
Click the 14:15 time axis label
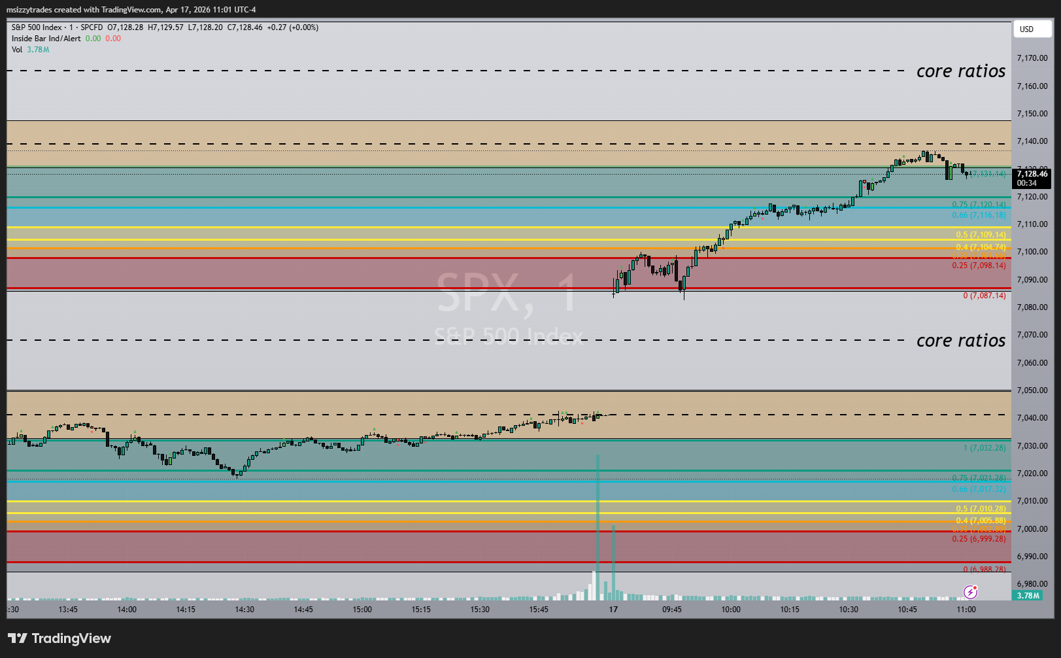point(186,610)
